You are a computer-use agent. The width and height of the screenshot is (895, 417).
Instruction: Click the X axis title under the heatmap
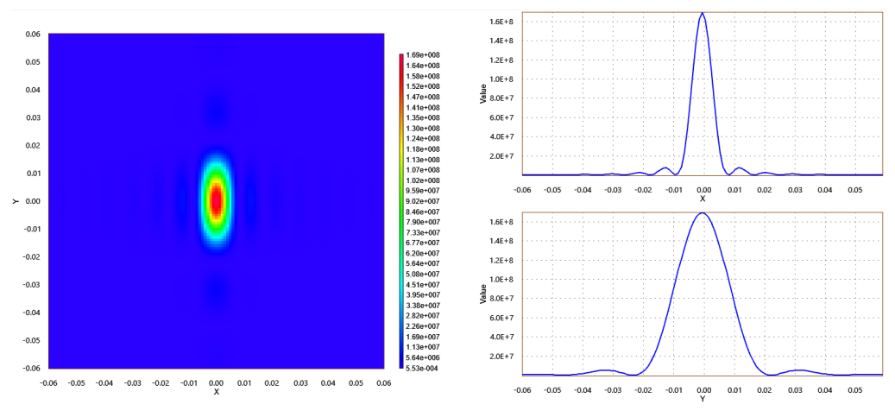pyautogui.click(x=217, y=392)
